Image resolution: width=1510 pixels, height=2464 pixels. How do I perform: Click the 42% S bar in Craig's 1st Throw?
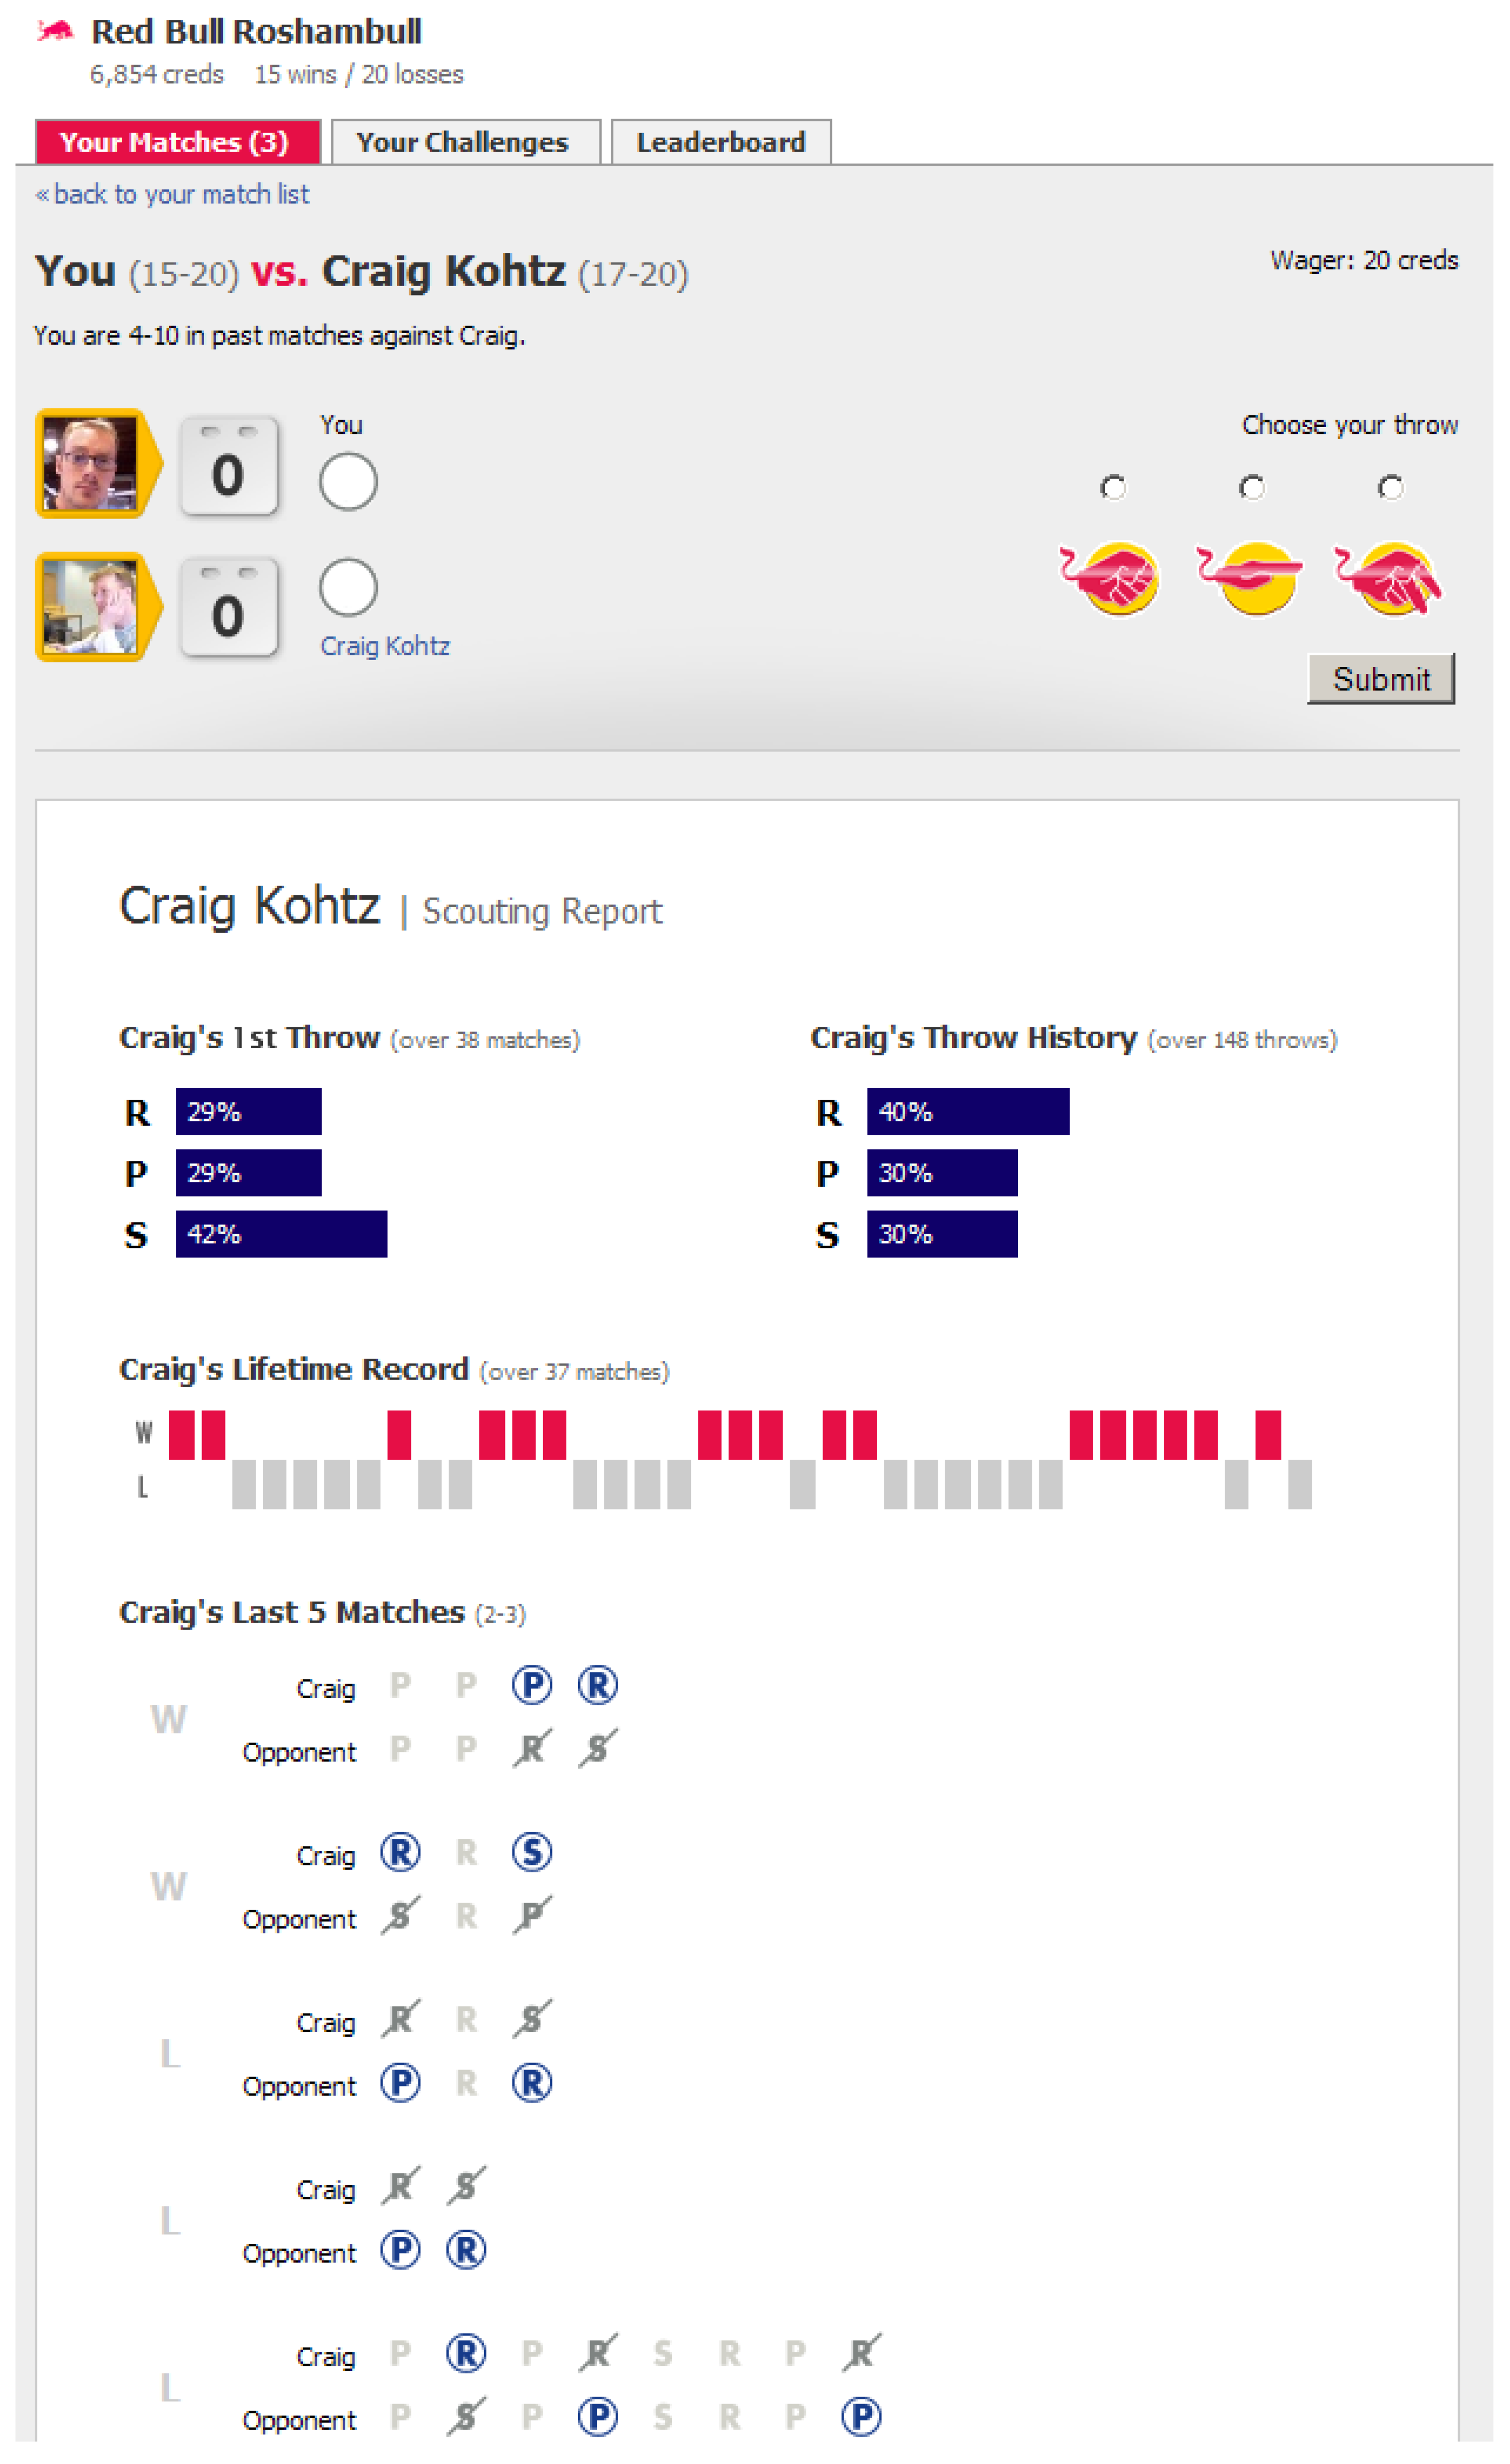[x=281, y=1234]
